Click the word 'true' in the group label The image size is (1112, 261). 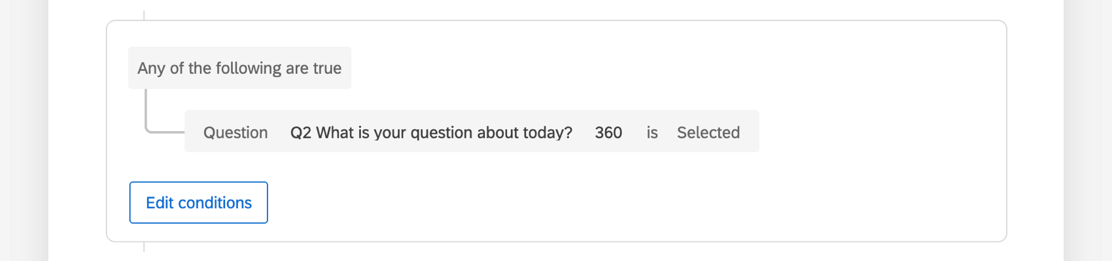327,68
